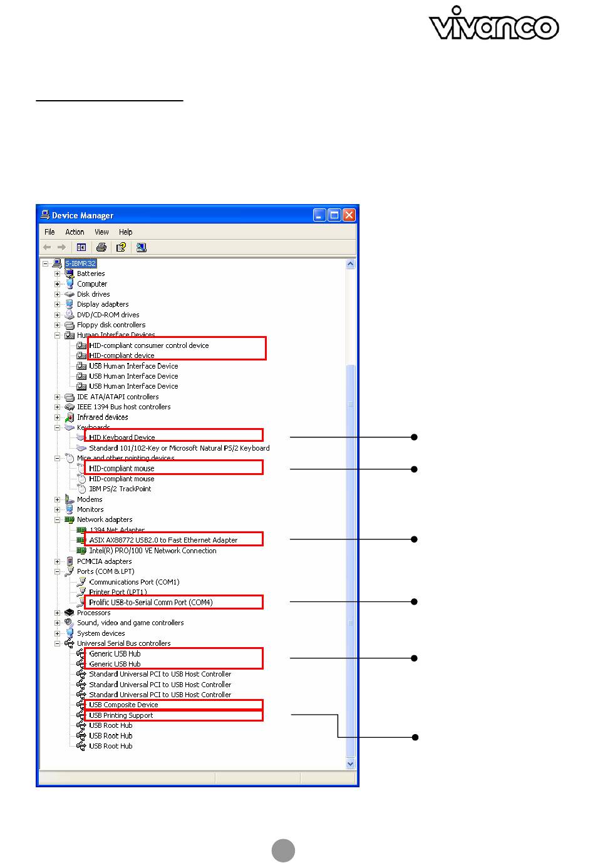Open the File menu

[x=49, y=232]
